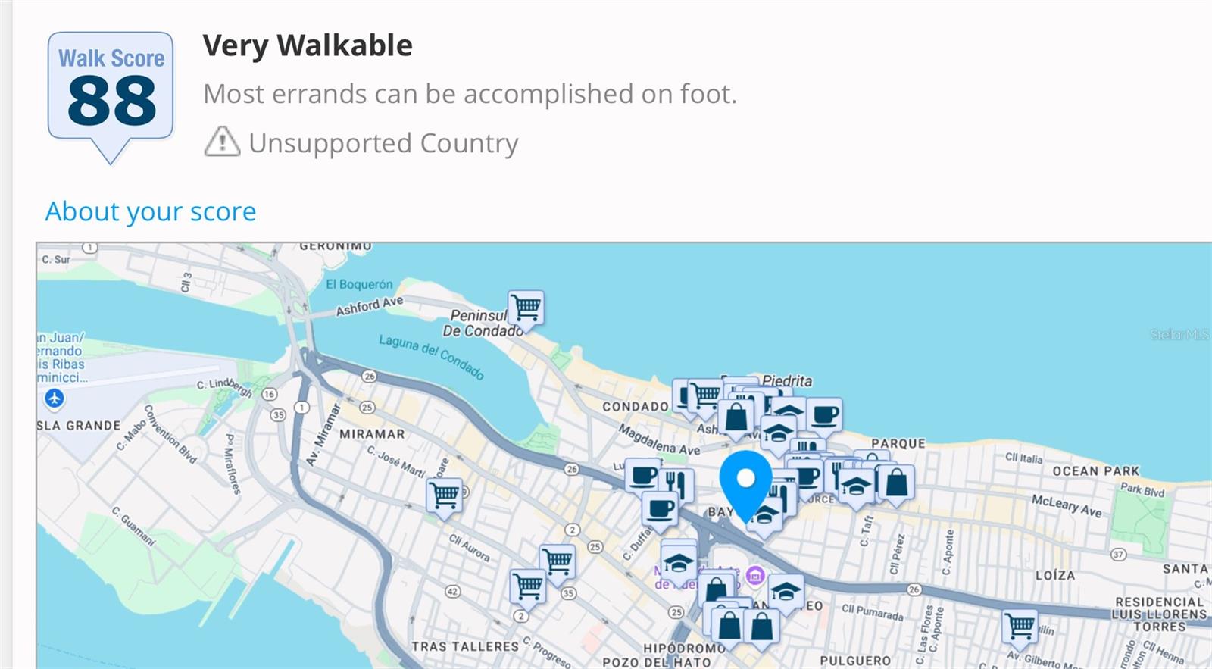Select the large blue location pin
Screen dimensions: 1212x669
745,483
